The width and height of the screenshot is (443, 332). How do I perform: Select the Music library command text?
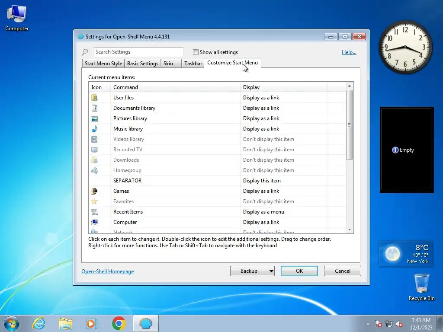click(x=128, y=129)
